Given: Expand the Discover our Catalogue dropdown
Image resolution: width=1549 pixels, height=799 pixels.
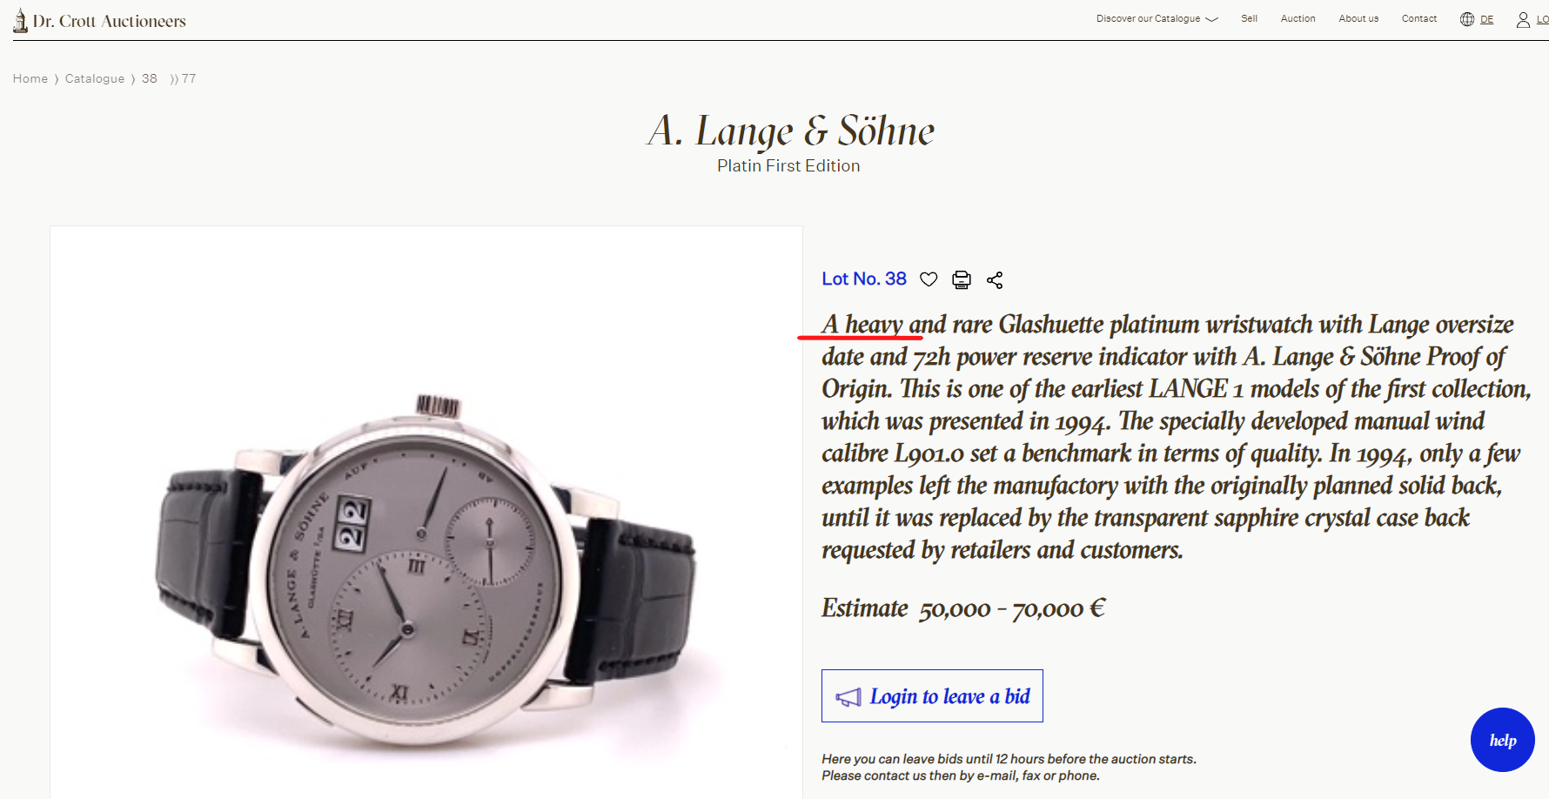Looking at the screenshot, I should coord(1157,19).
